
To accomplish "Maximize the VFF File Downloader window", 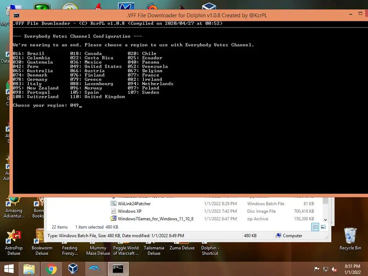I will 360,14.
